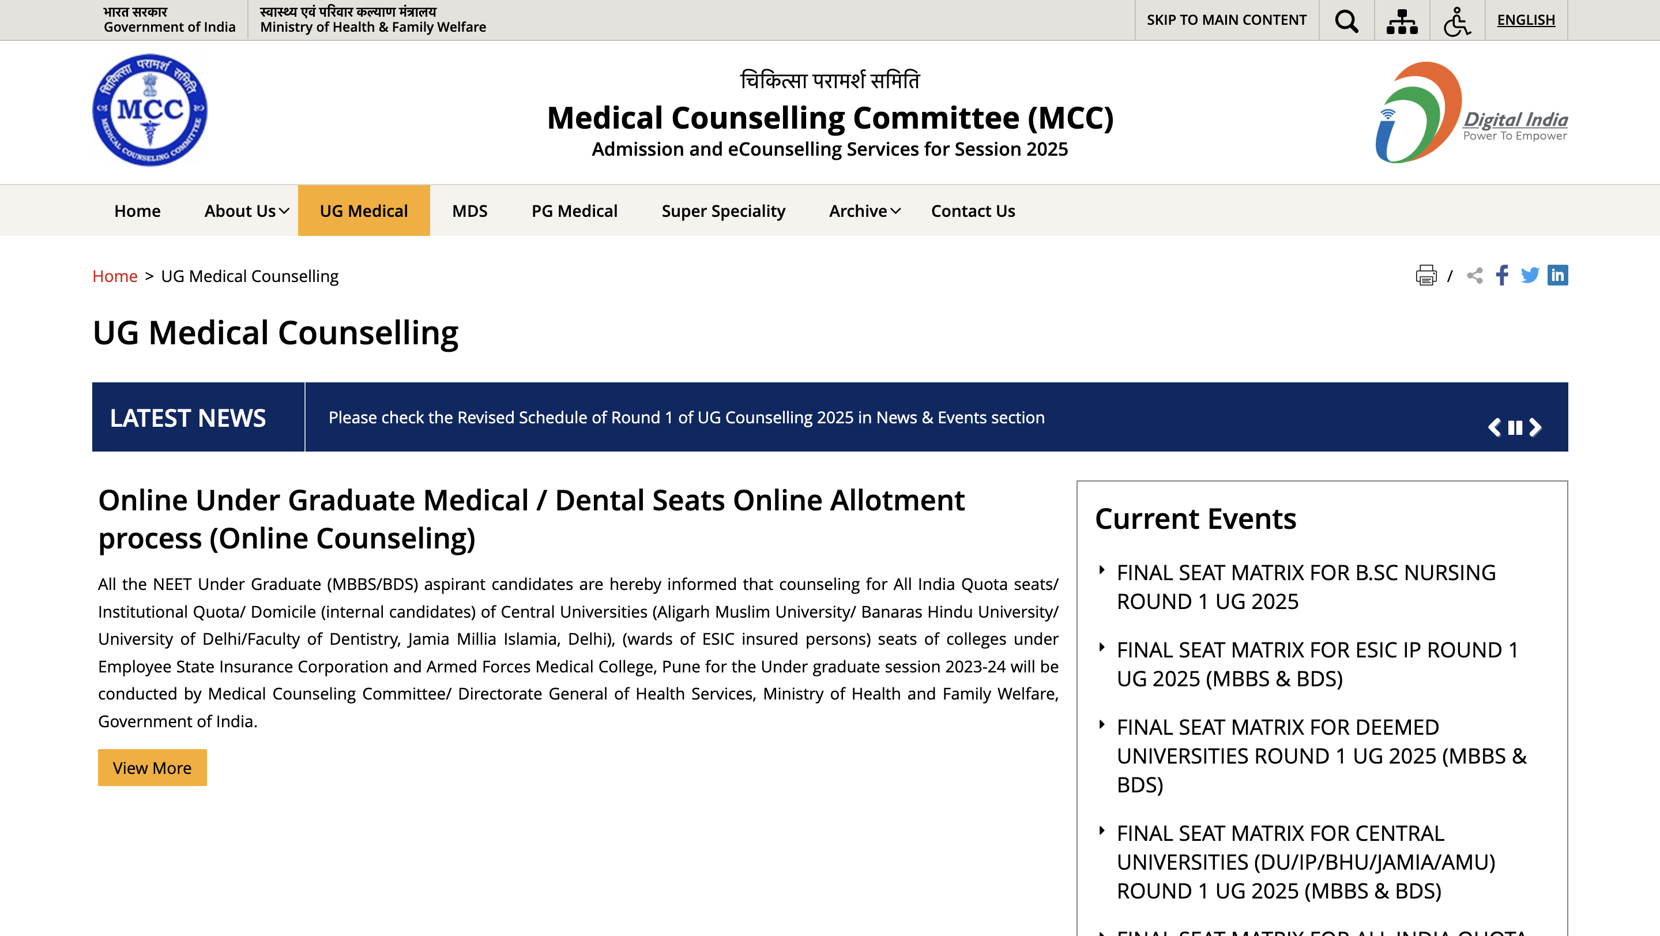Share page on Facebook
The width and height of the screenshot is (1660, 936).
pyautogui.click(x=1502, y=275)
